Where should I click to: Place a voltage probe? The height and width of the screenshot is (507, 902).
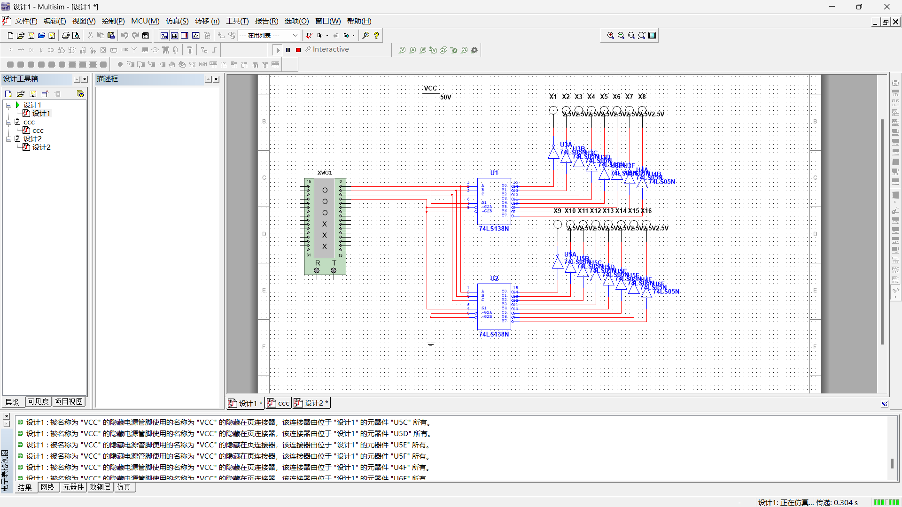point(402,50)
